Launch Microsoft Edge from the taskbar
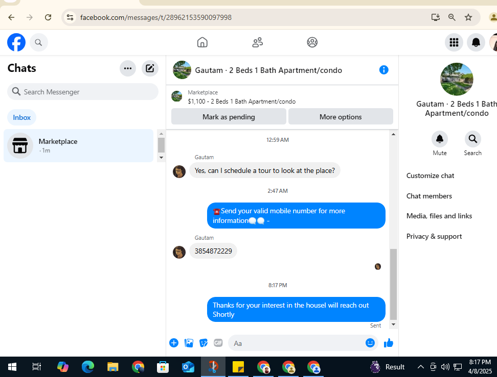Screen dimensions: 497x377 tap(88, 367)
